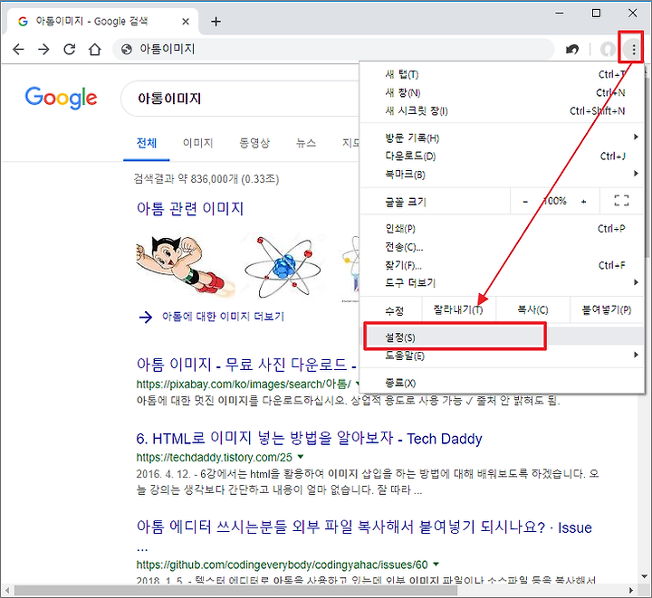
Task: Click the browser forward arrow
Action: [x=43, y=50]
